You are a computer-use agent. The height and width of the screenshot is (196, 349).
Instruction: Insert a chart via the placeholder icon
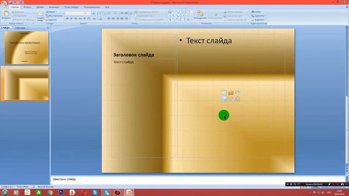(x=231, y=92)
